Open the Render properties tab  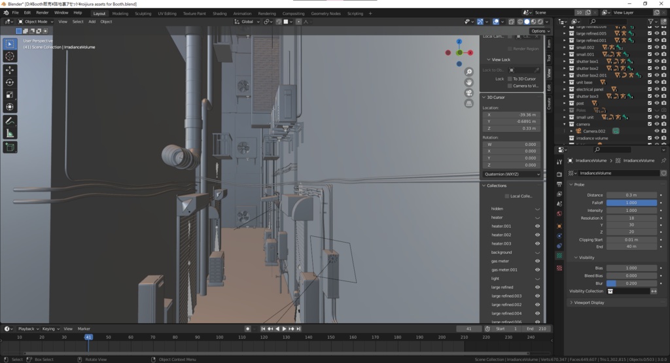[559, 174]
